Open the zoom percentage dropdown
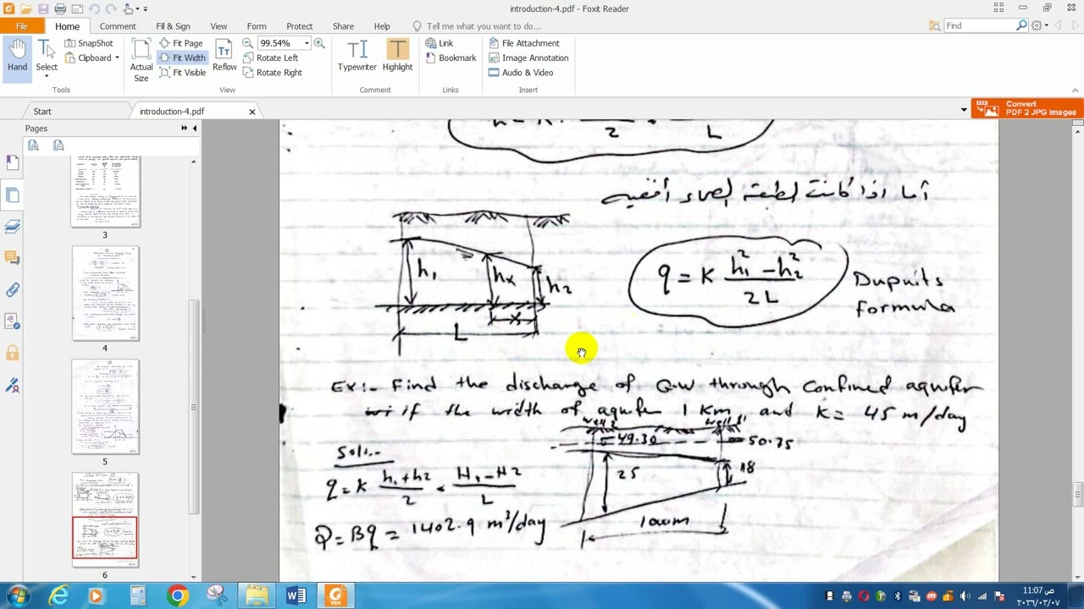 coord(307,43)
